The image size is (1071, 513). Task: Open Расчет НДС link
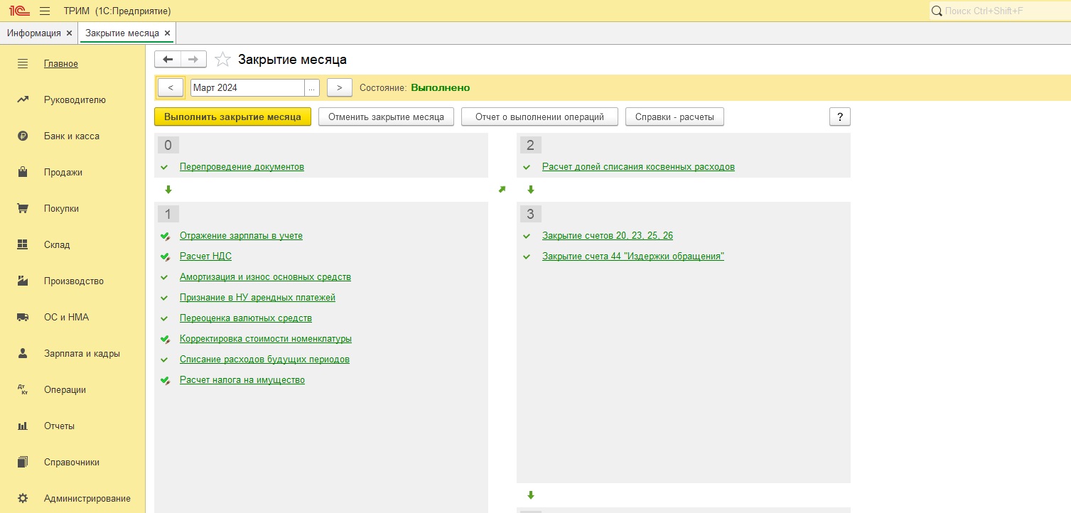tap(205, 256)
